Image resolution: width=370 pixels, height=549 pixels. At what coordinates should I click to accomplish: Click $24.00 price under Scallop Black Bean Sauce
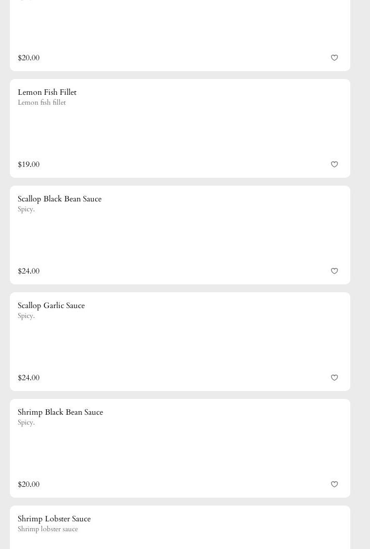click(29, 271)
